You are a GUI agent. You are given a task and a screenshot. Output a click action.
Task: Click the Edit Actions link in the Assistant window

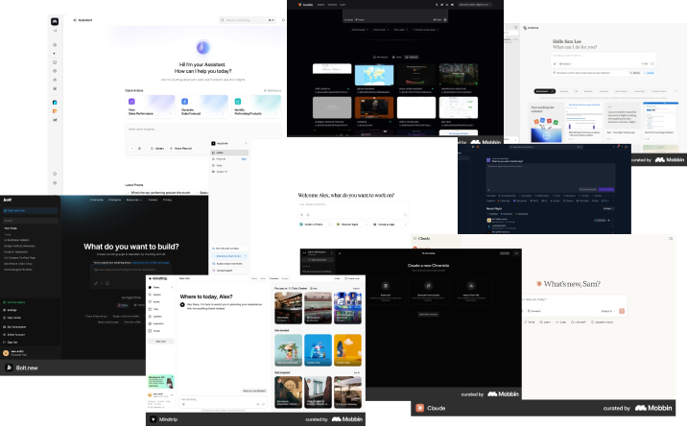(272, 90)
